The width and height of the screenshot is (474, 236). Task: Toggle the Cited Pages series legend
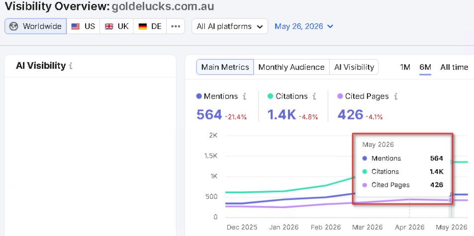click(363, 96)
